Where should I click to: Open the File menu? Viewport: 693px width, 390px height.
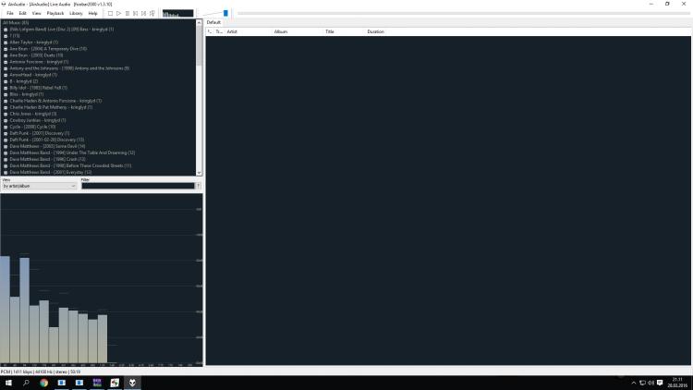click(10, 13)
